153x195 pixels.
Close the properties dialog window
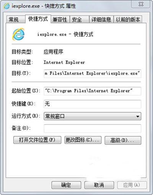tap(141, 5)
